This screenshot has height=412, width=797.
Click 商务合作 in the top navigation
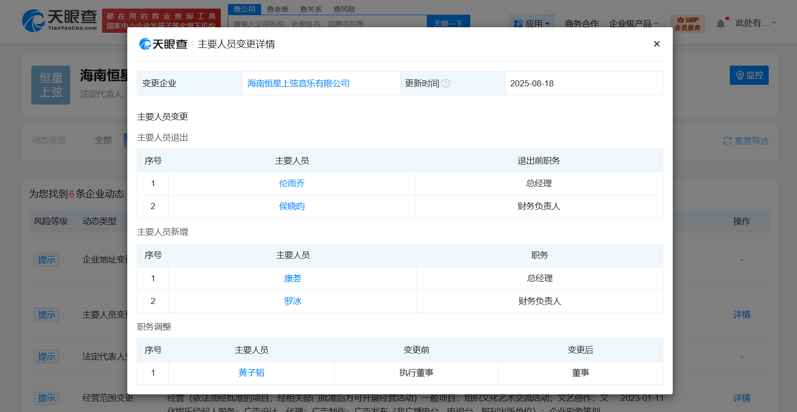(x=581, y=24)
